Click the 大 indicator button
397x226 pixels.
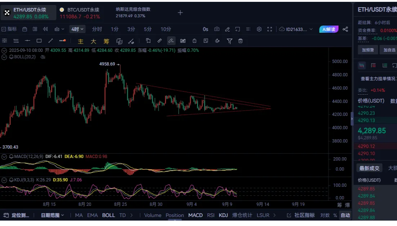click(93, 41)
